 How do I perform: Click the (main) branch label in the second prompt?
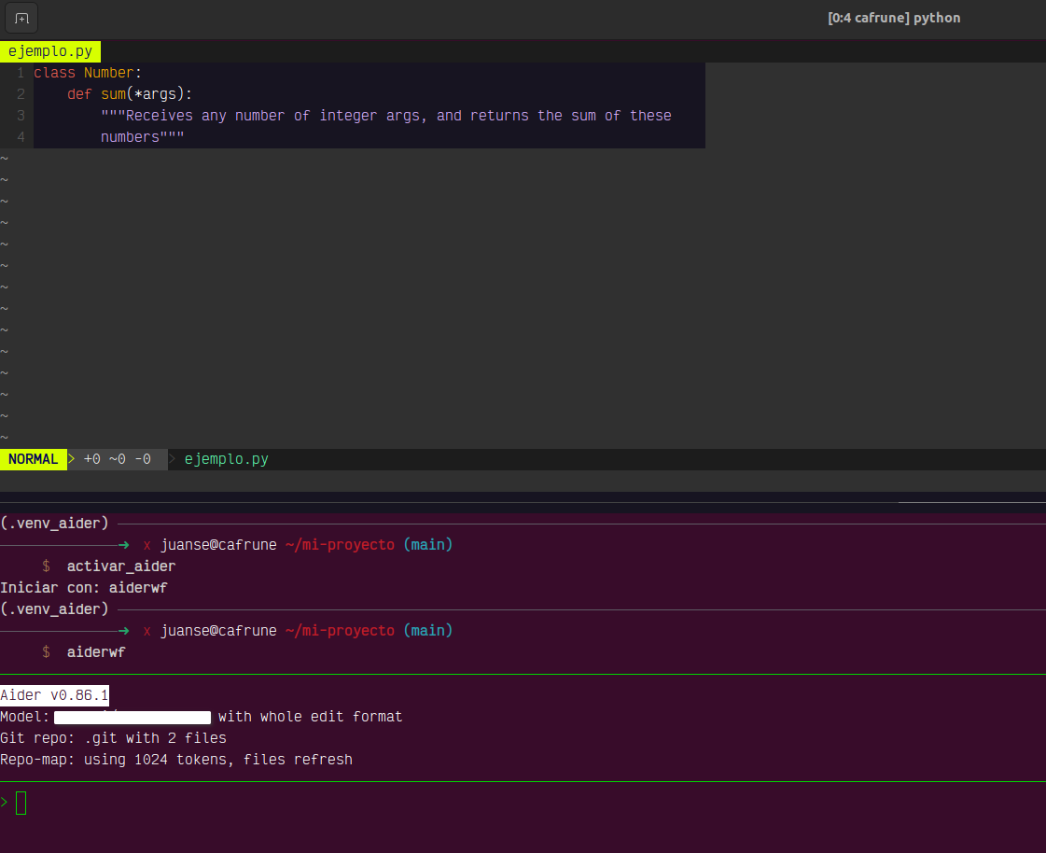427,631
